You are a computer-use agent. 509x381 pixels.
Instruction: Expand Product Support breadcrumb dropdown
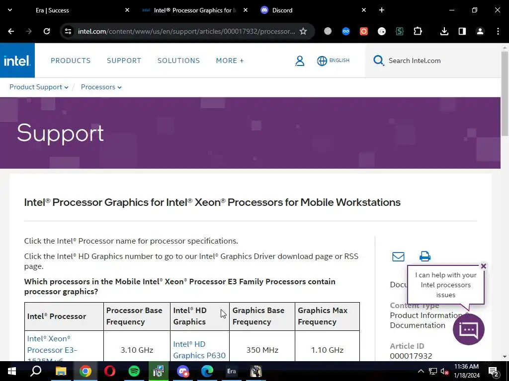[x=39, y=87]
